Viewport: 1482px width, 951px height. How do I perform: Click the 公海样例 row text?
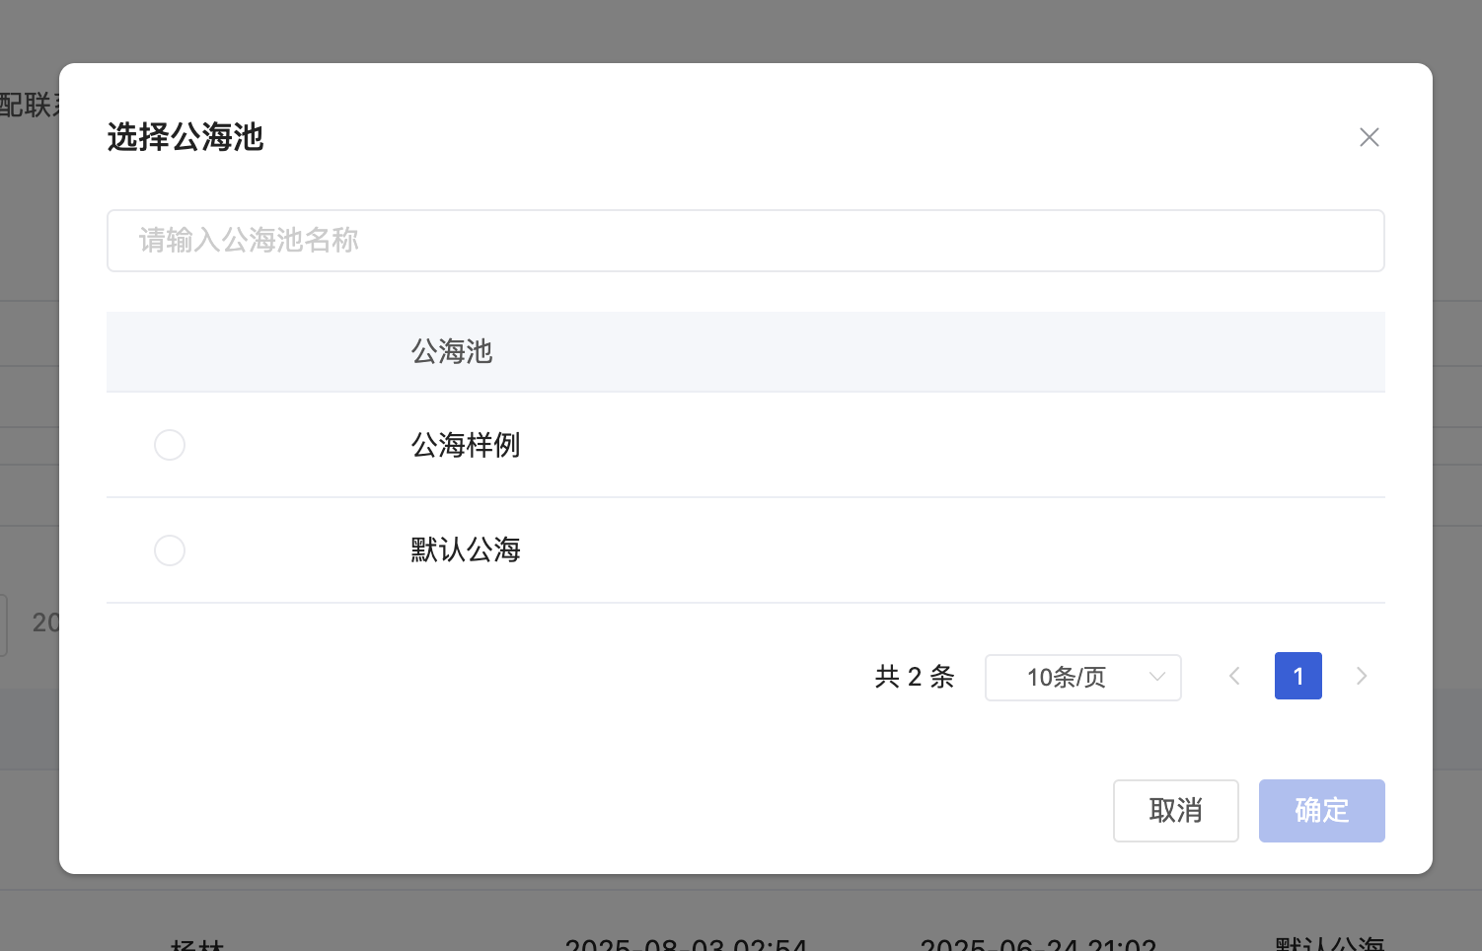click(x=466, y=445)
